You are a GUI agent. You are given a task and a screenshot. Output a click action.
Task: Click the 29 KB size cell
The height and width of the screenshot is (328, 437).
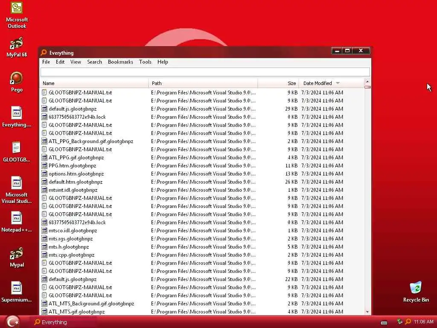pos(291,109)
